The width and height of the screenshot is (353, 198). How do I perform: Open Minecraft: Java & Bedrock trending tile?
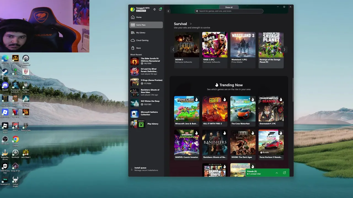pos(186,111)
